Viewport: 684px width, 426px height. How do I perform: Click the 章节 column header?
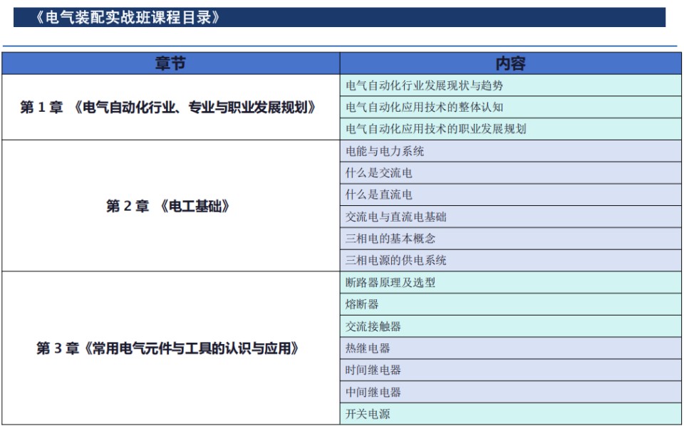170,63
